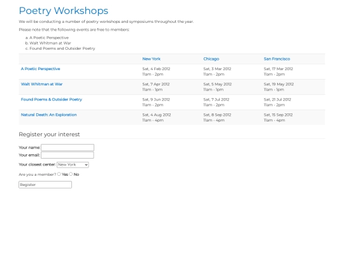Open the Walt Whitman at War link
The height and width of the screenshot is (258, 344).
(41, 84)
